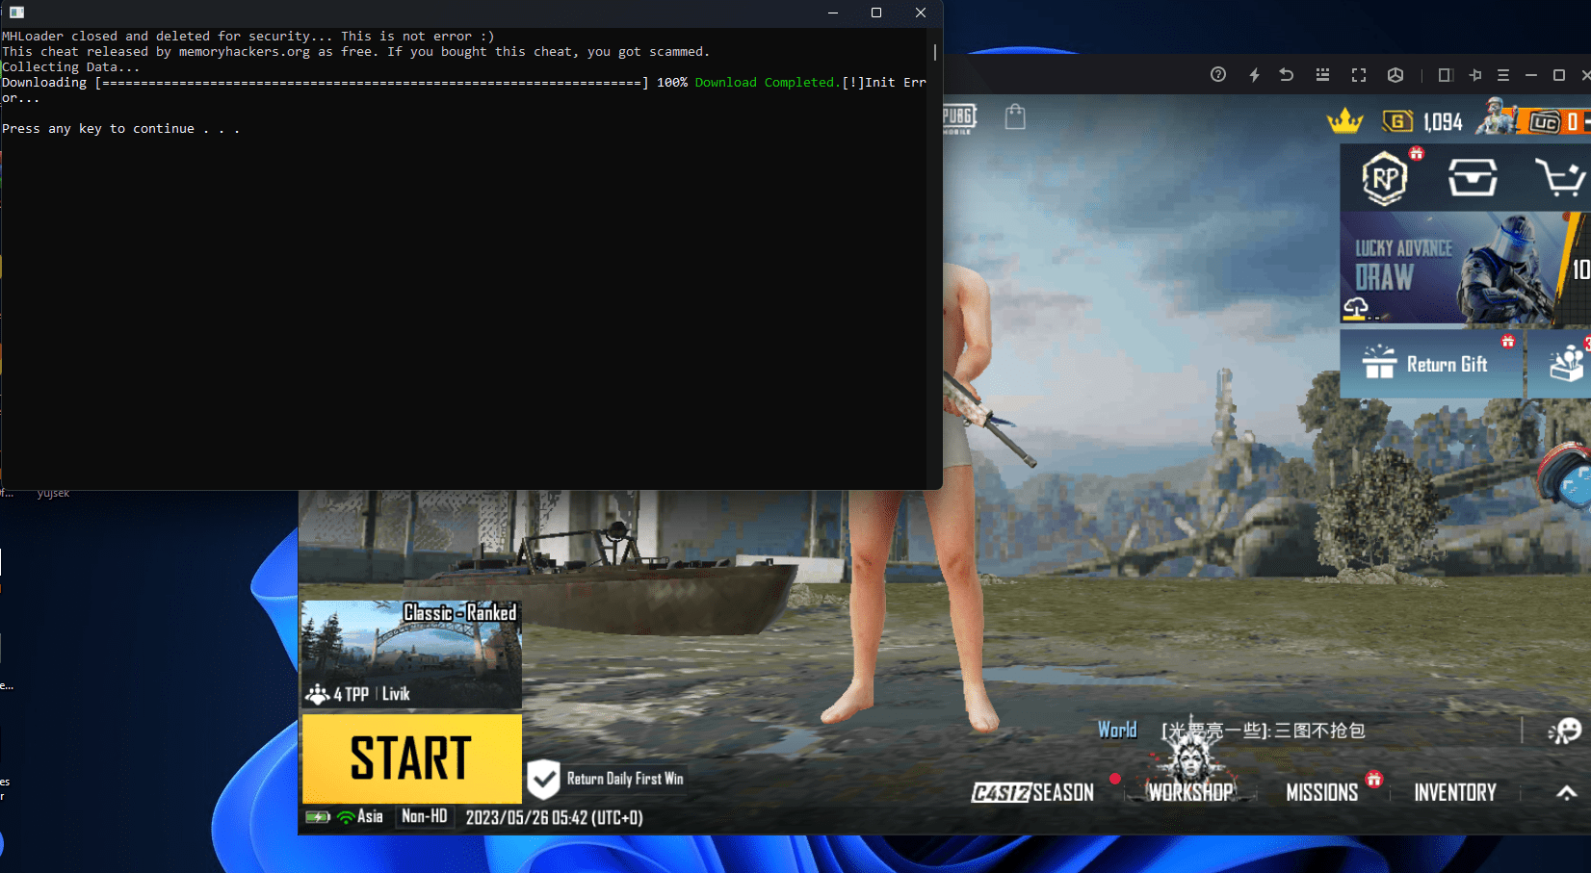This screenshot has height=873, width=1591.
Task: Click the green Wi-Fi signal icon
Action: coord(346,817)
